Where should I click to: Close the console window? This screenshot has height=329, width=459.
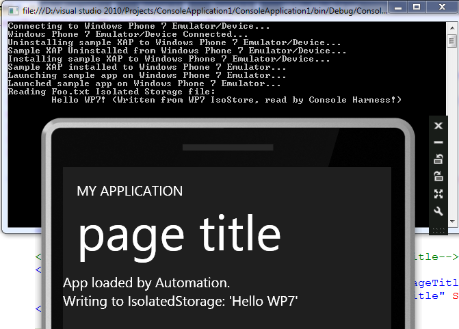coord(443,7)
